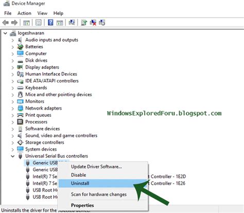Expand the Monitors category

pos(12,101)
